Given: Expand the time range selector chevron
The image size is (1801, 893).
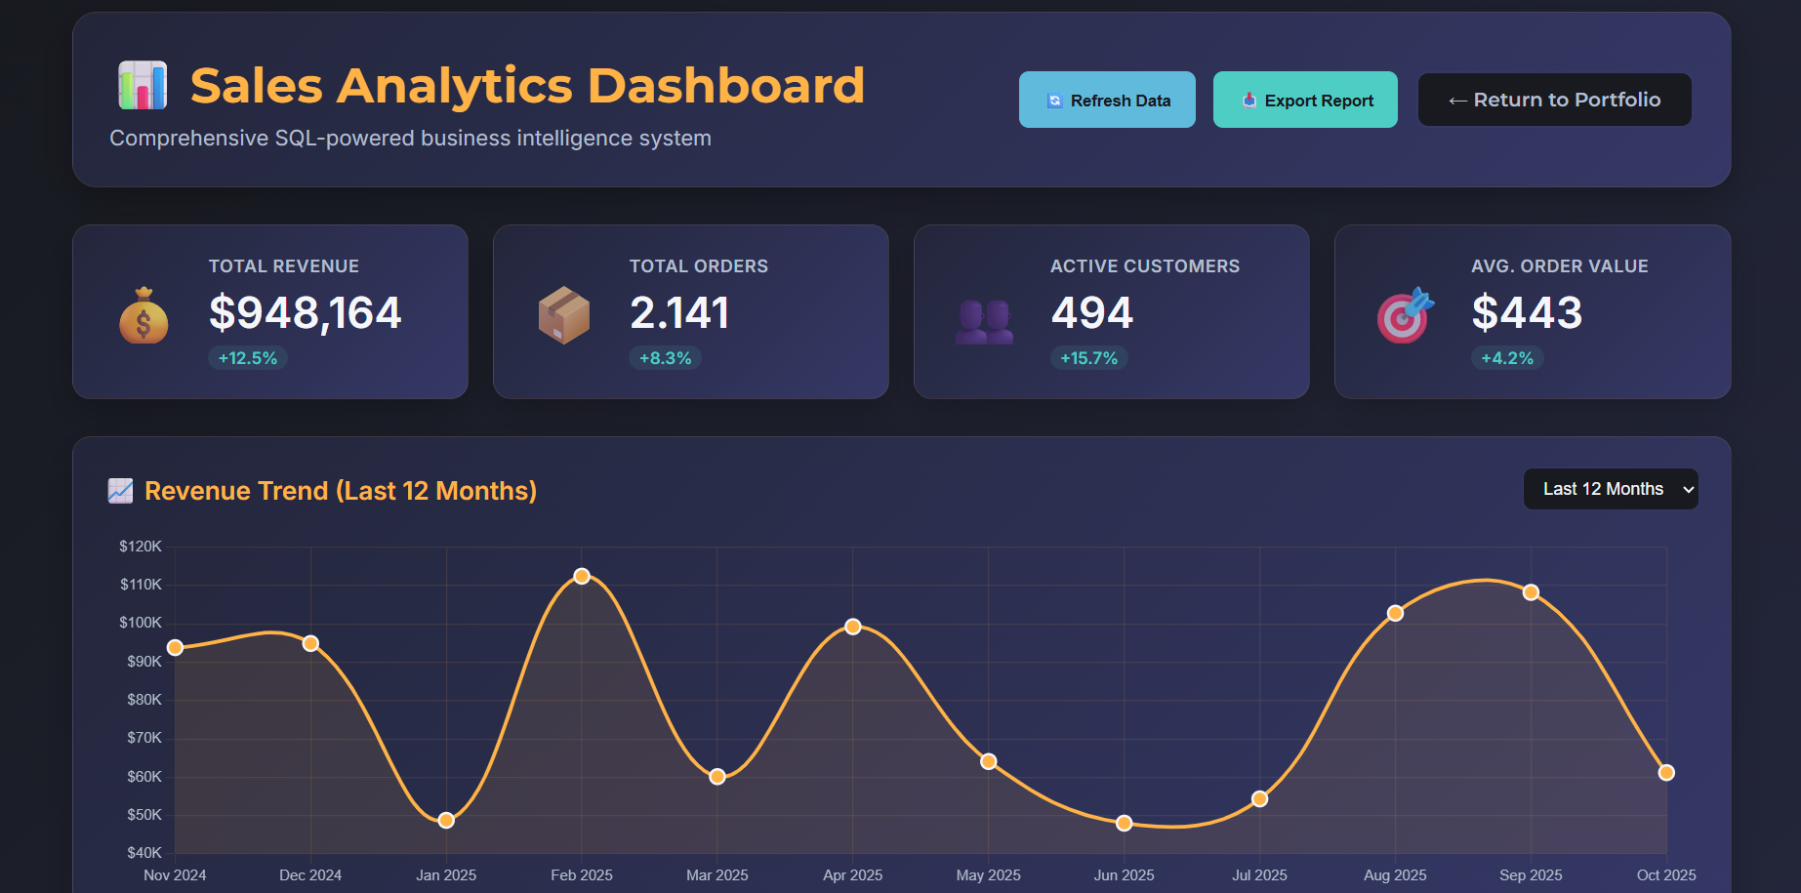Looking at the screenshot, I should 1686,488.
